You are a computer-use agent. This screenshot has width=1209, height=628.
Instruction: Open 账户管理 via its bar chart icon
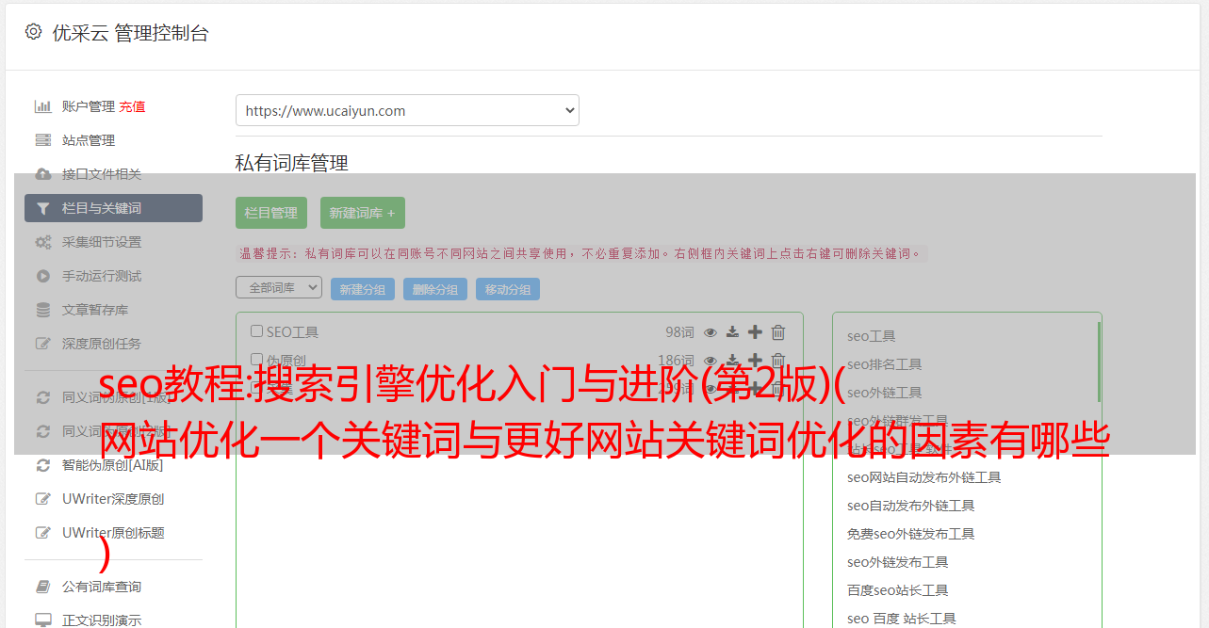pyautogui.click(x=42, y=106)
